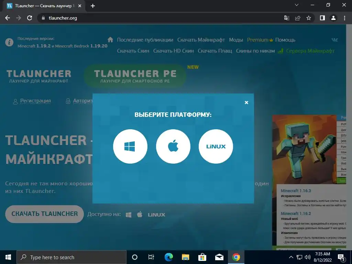Image resolution: width=352 pixels, height=264 pixels.
Task: Open the Google Translate page icon
Action: [x=287, y=18]
